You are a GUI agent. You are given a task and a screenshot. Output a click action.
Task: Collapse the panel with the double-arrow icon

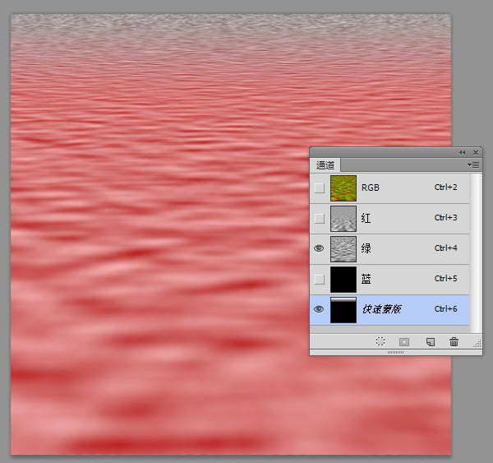462,152
